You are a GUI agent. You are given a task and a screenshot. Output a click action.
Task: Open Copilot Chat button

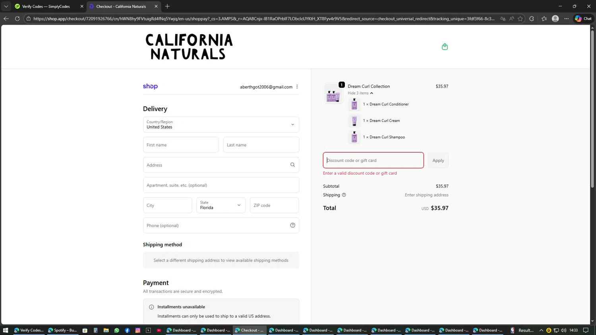583,19
